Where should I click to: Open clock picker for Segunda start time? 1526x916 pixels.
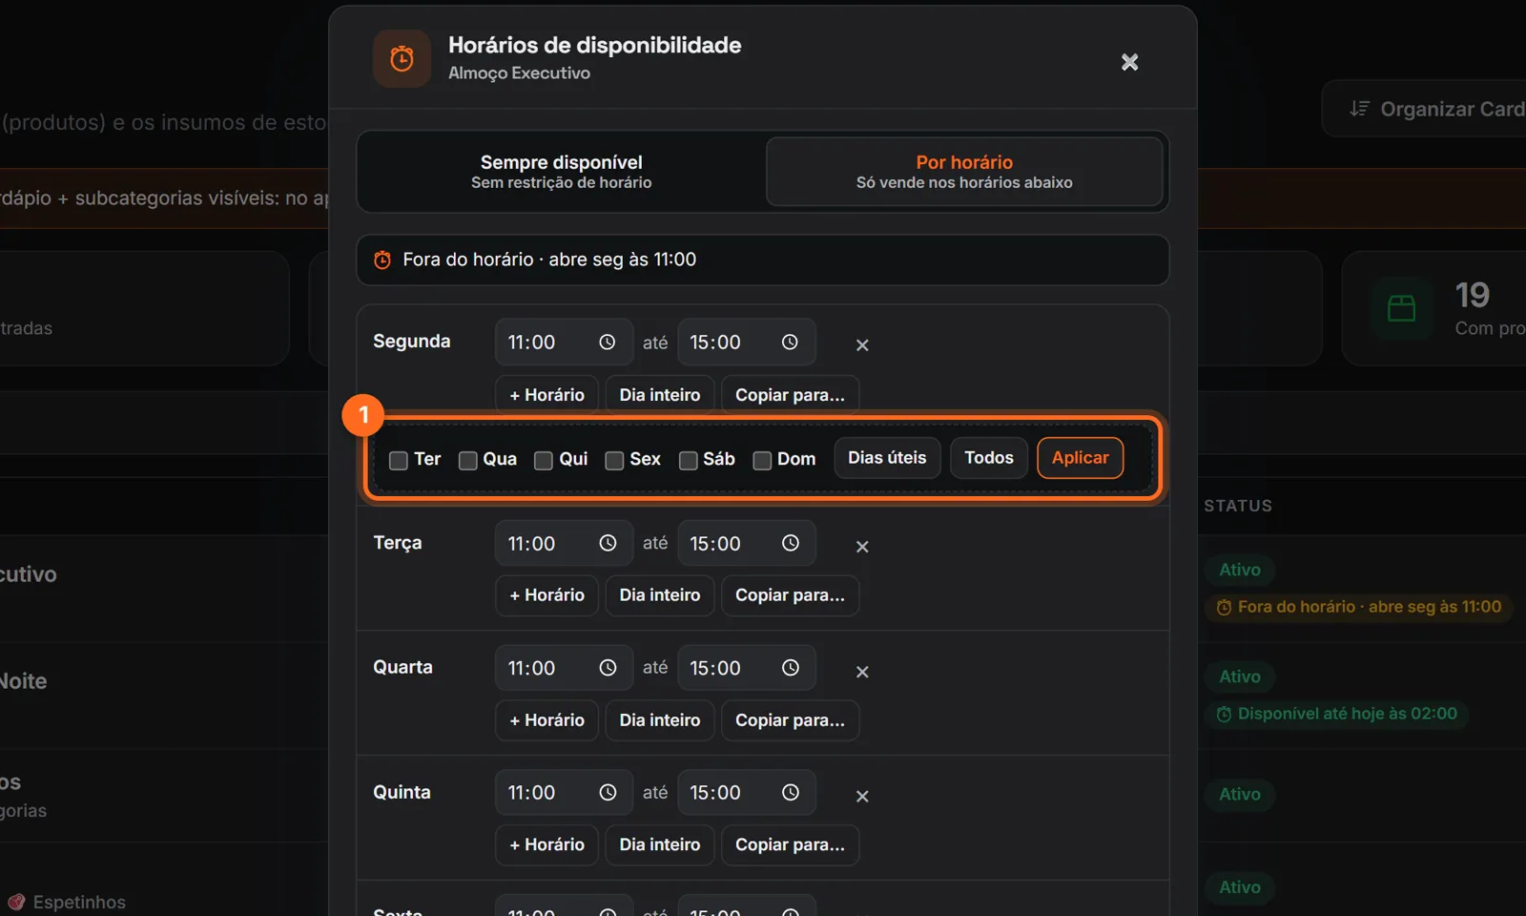(608, 343)
